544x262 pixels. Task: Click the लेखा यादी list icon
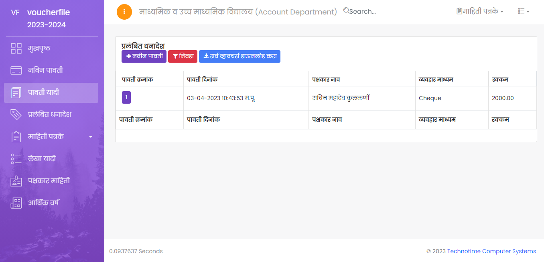pos(16,159)
